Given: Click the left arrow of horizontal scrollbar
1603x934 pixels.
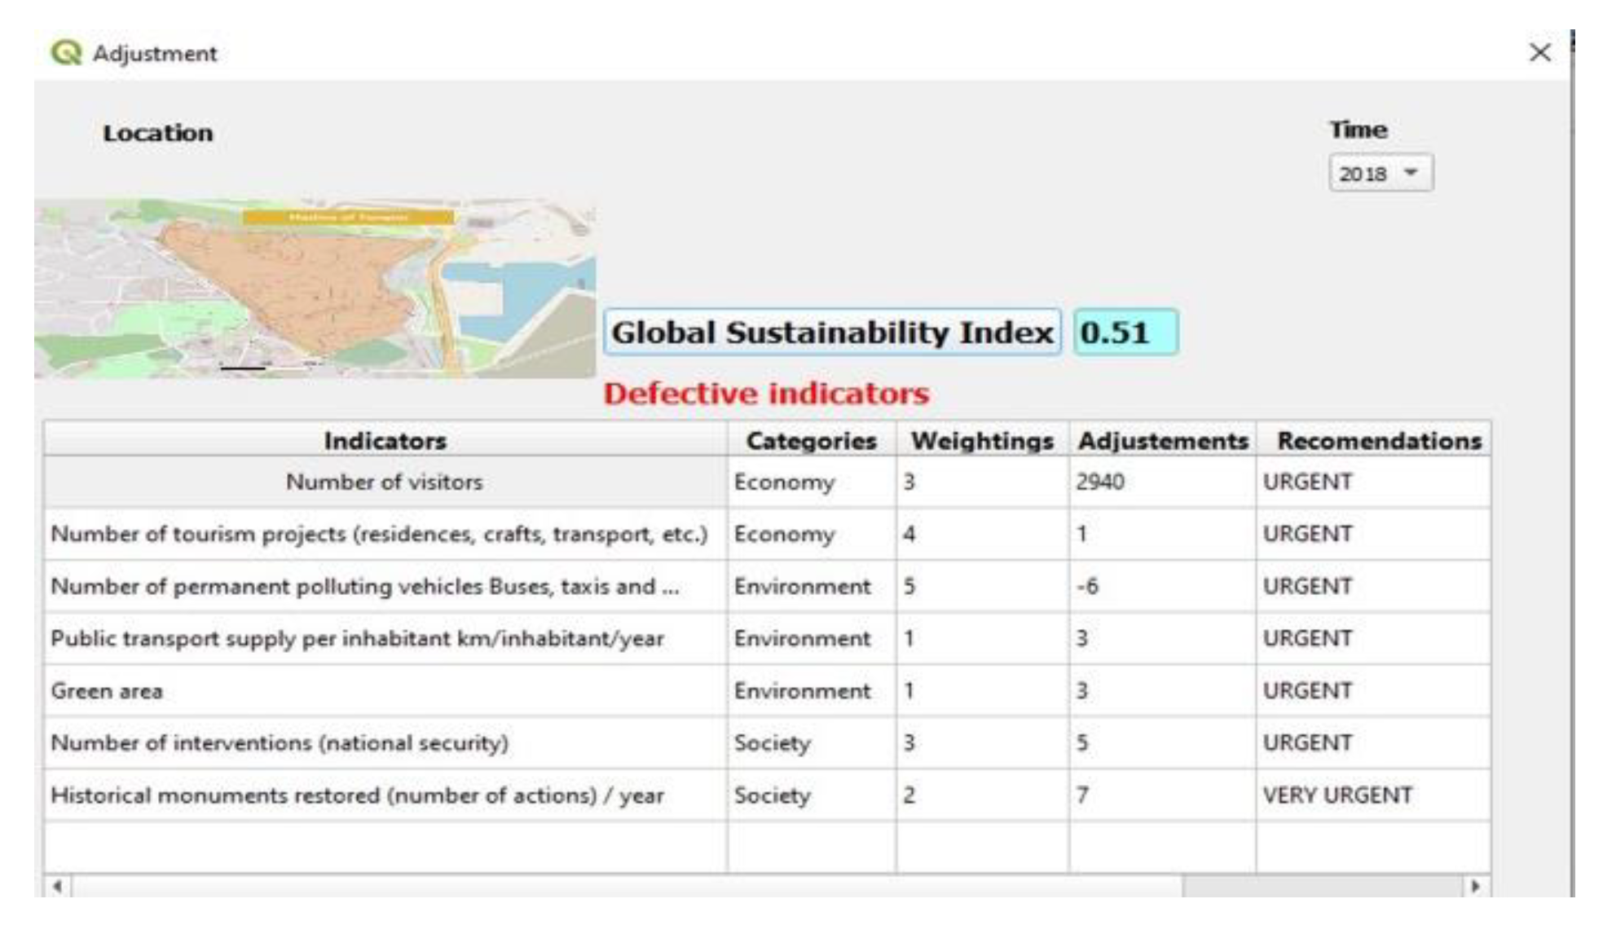Looking at the screenshot, I should [x=57, y=886].
